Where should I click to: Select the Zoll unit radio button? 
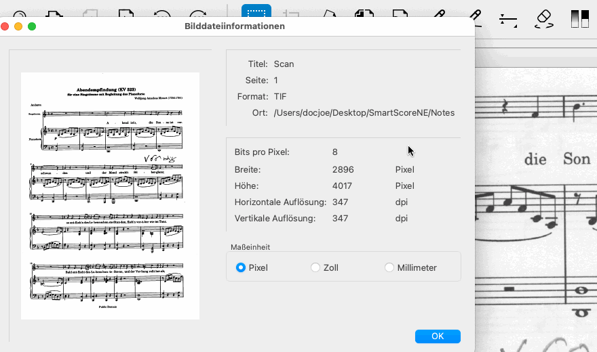315,267
